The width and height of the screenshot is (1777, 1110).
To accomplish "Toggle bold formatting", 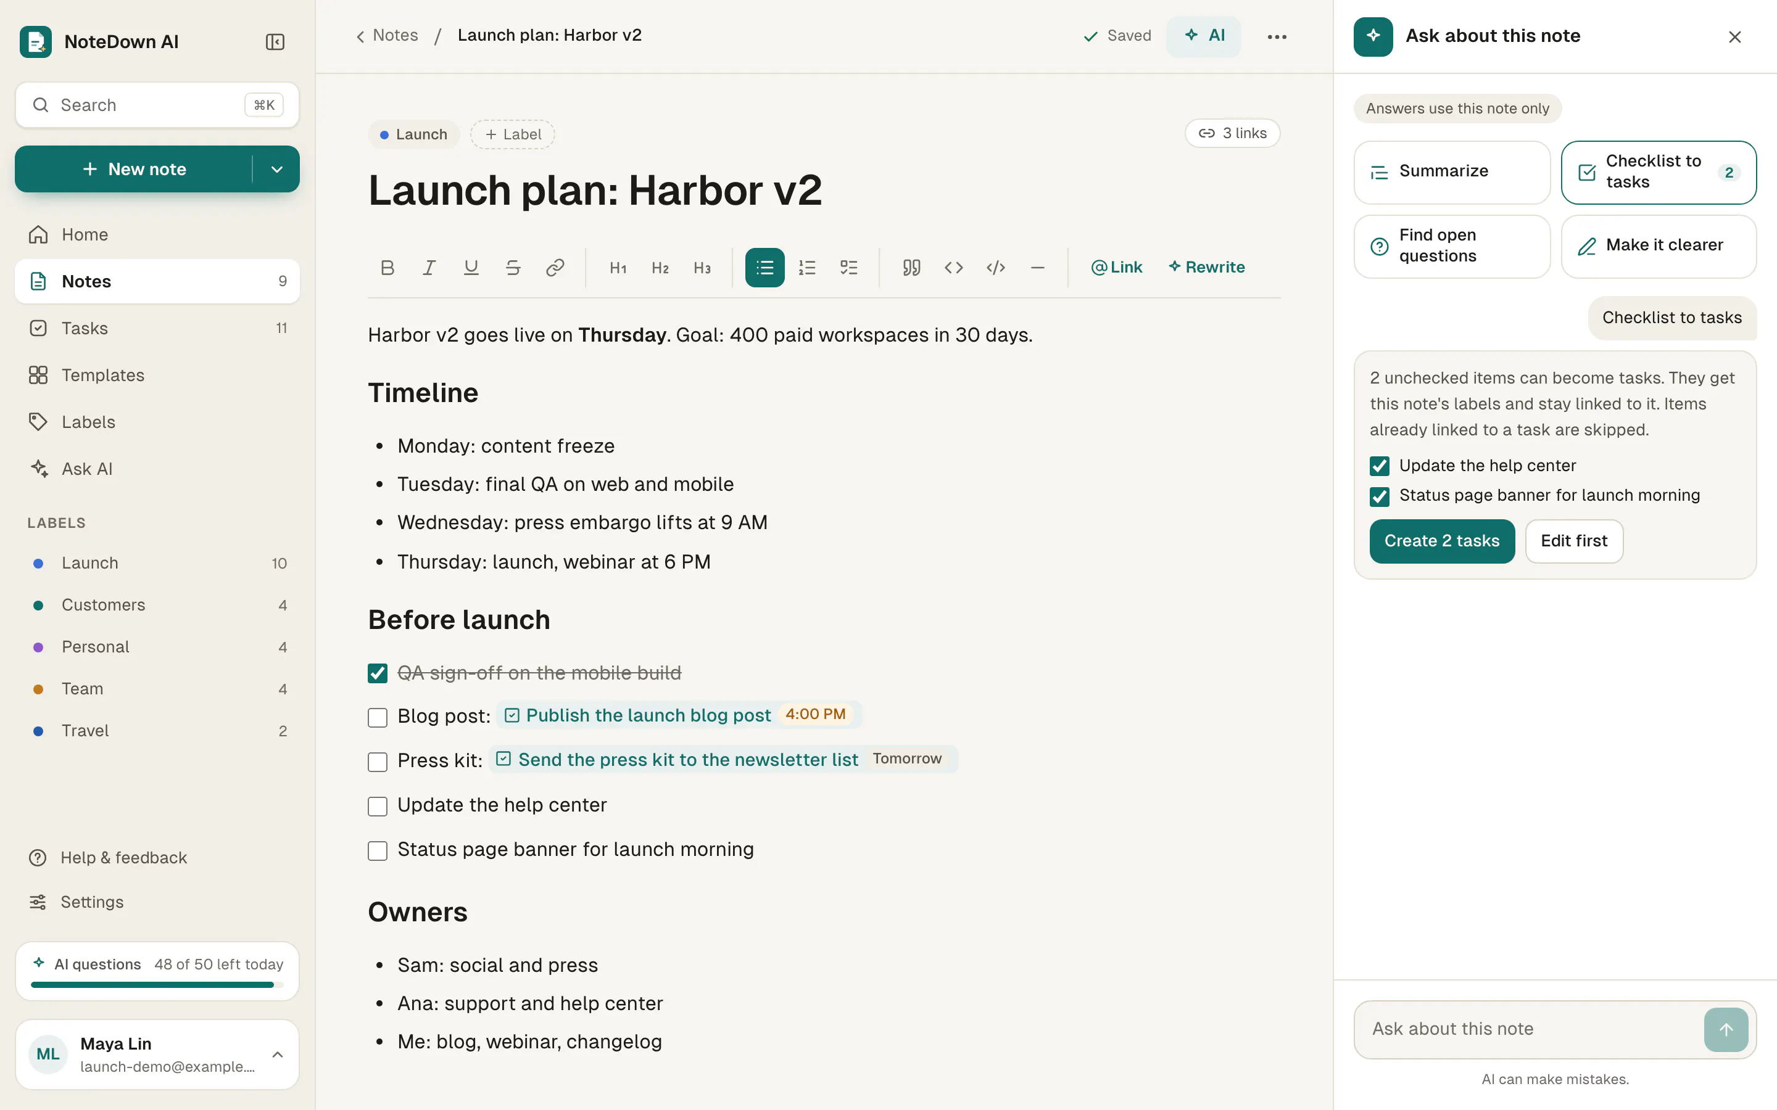I will pos(387,267).
